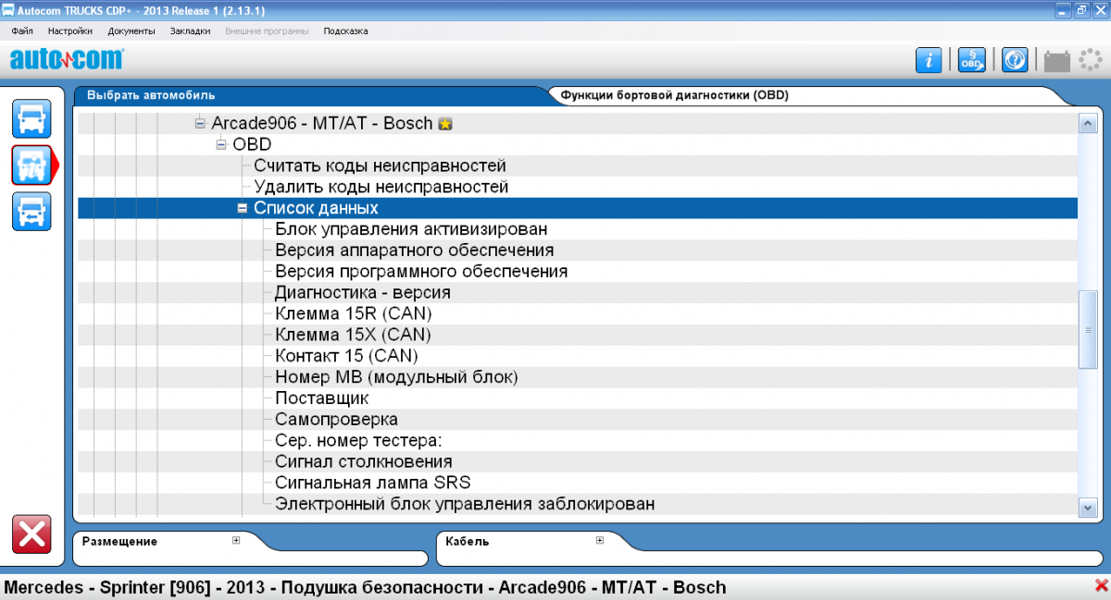The width and height of the screenshot is (1111, 600).
Task: Click the red X exit button
Action: click(x=31, y=535)
